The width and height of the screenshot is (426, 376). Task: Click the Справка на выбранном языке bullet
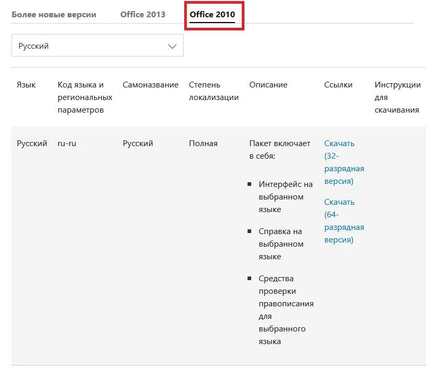(281, 244)
